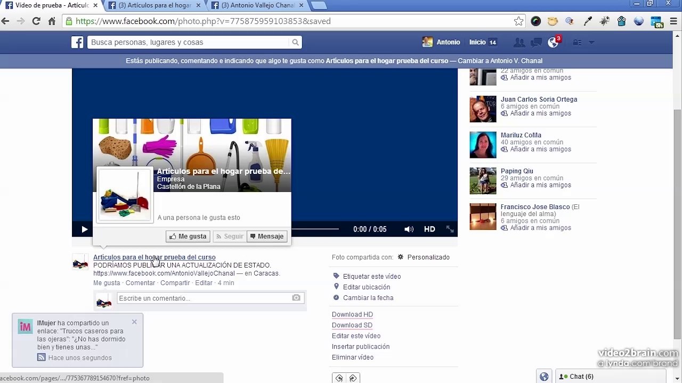Click Editar under the post
This screenshot has height=383, width=682.
[x=204, y=283]
